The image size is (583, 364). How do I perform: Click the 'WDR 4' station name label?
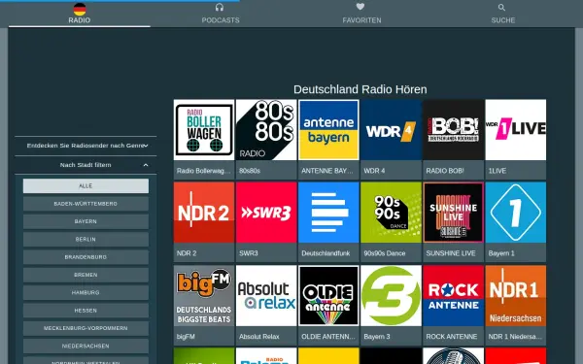point(374,171)
